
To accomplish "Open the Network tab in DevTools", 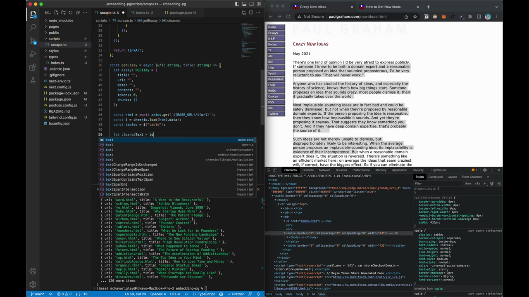I will [x=324, y=170].
